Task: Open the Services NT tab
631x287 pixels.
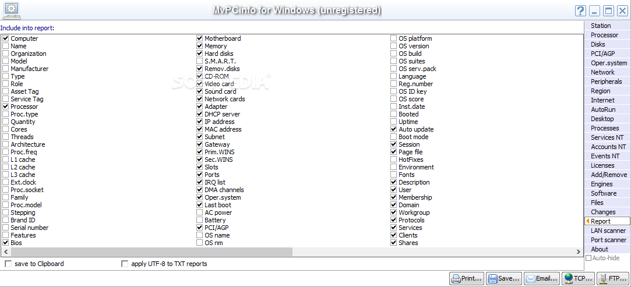Action: (607, 137)
